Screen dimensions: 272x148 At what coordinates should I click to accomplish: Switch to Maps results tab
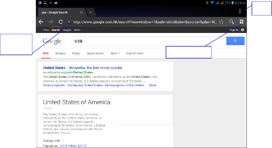(x=76, y=53)
